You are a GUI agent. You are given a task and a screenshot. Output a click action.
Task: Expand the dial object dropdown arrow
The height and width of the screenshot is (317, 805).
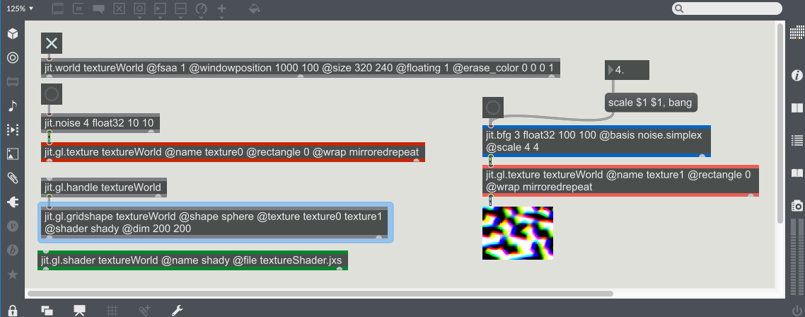pos(201,18)
